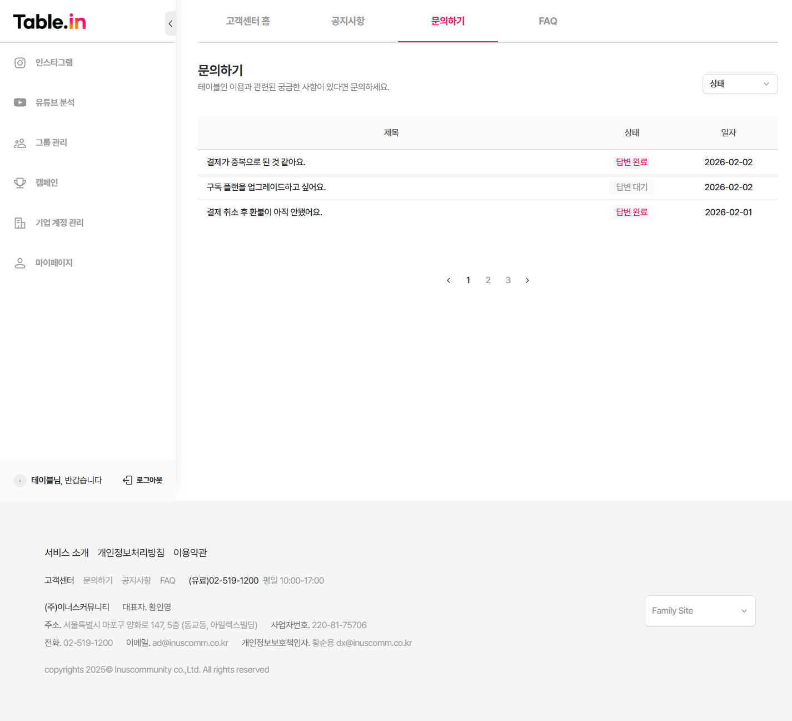Go to pagination page 2
The width and height of the screenshot is (792, 721).
click(488, 280)
